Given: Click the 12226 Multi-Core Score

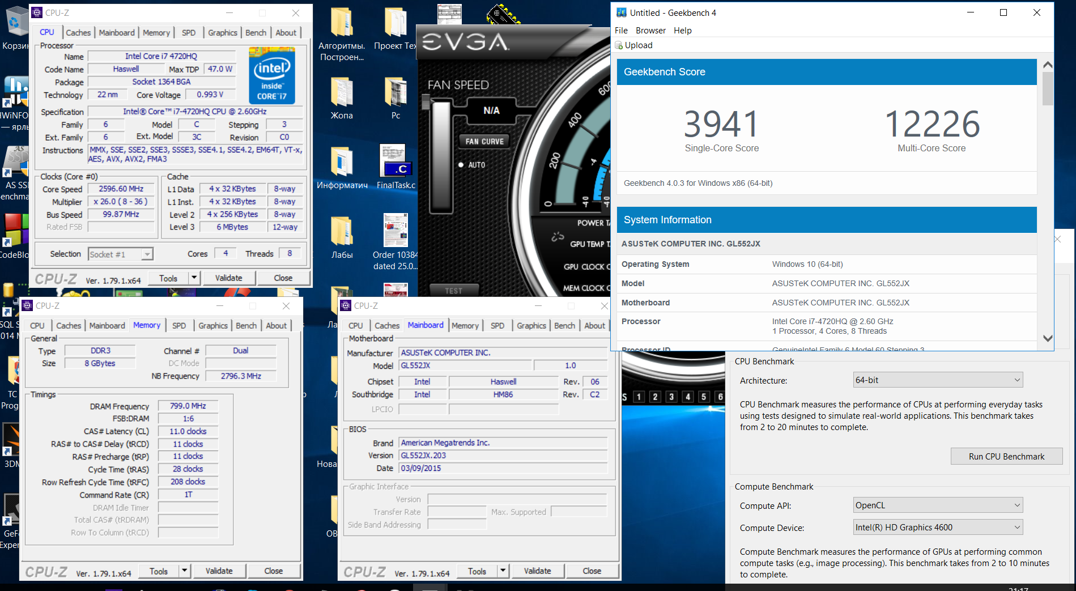Looking at the screenshot, I should (x=932, y=124).
